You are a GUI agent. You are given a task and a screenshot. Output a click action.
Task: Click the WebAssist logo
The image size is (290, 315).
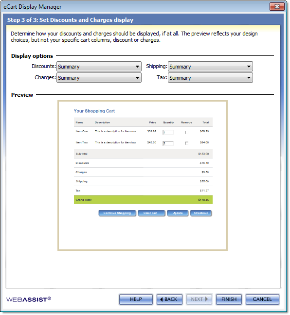click(x=29, y=299)
